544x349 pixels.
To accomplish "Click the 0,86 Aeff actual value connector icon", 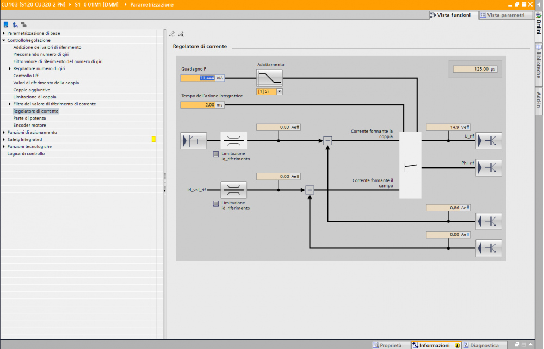I will 489,221.
